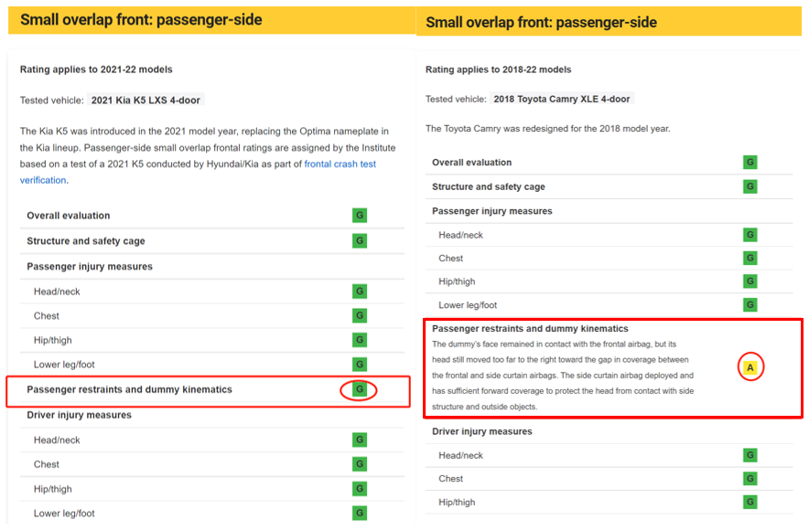Click circled G rating for Kia passenger restraints

[360, 389]
